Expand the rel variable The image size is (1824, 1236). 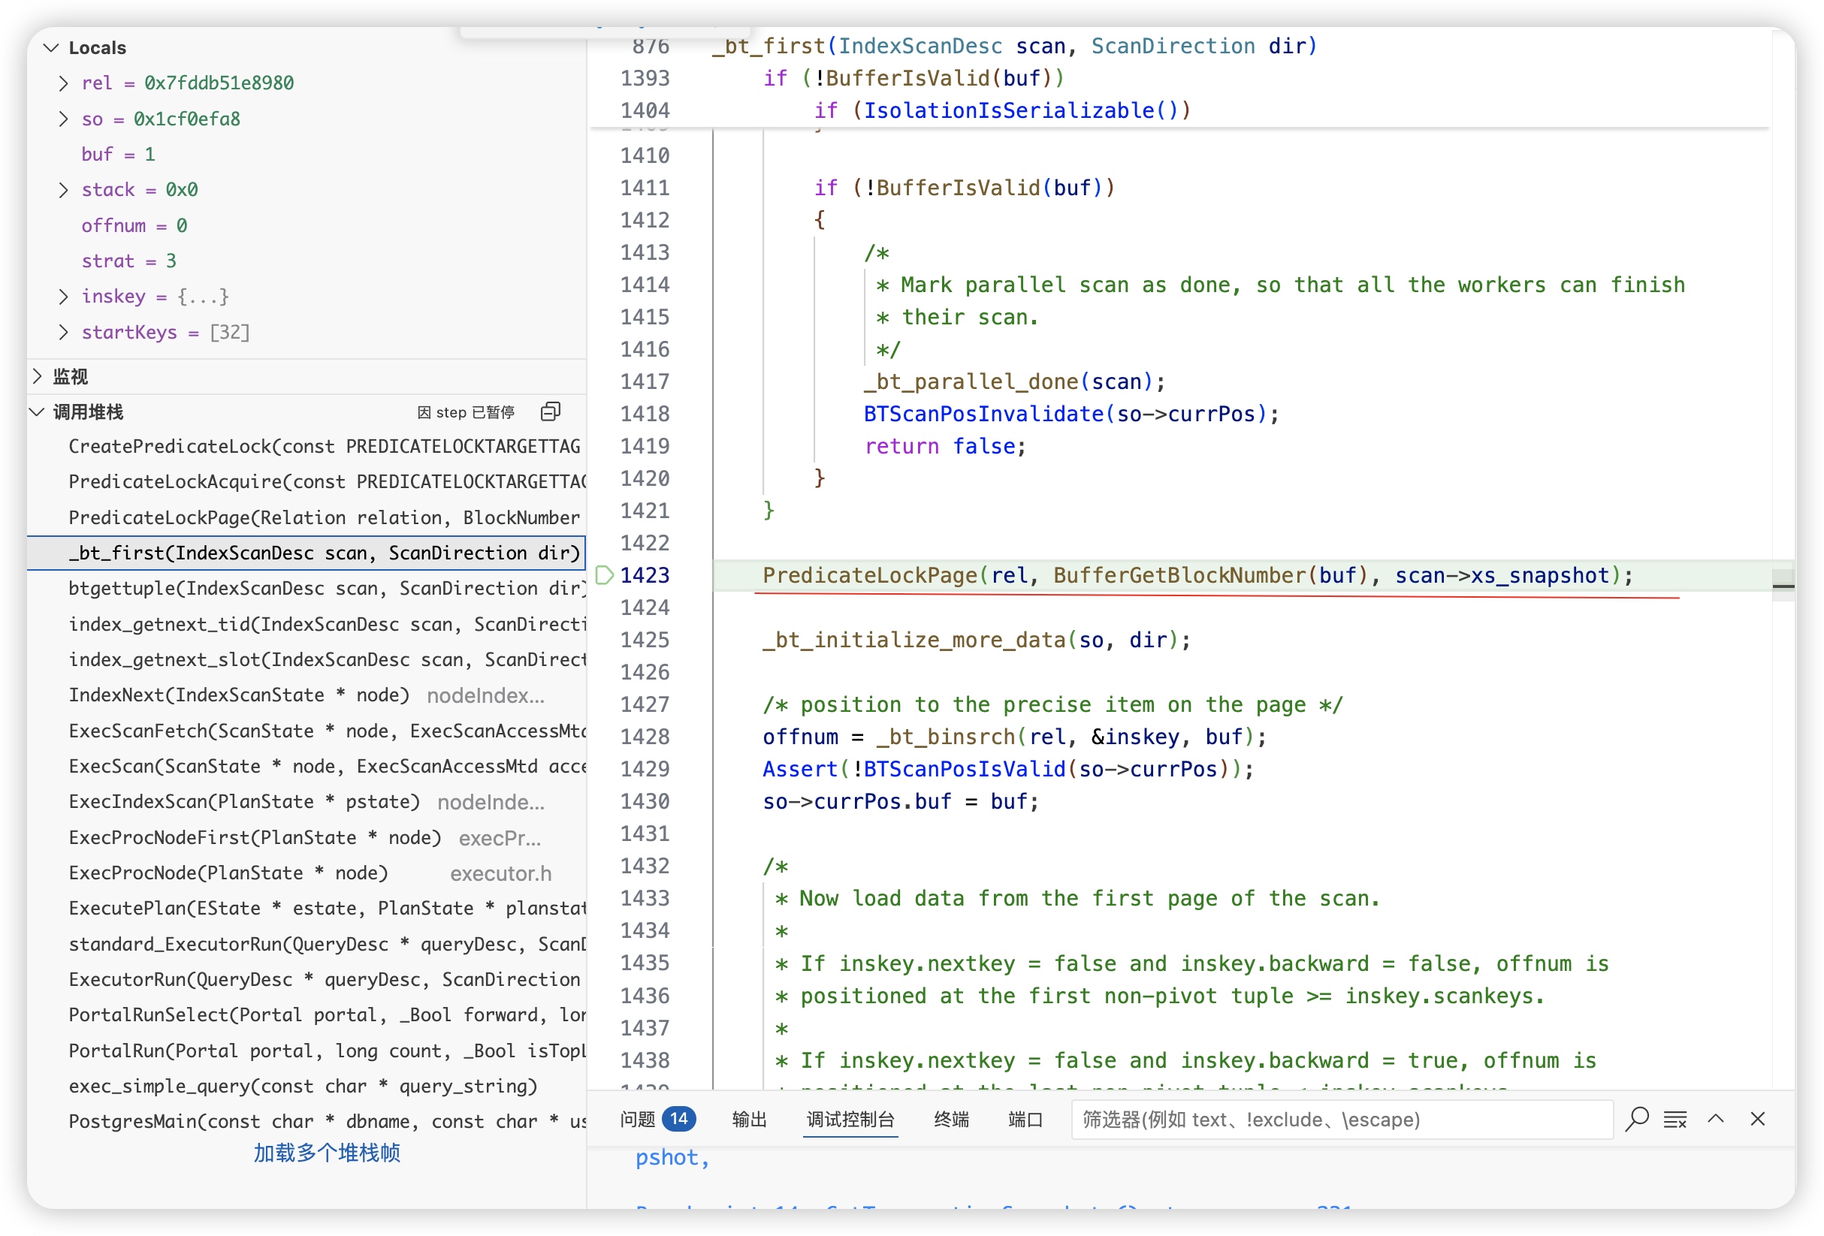pyautogui.click(x=64, y=83)
